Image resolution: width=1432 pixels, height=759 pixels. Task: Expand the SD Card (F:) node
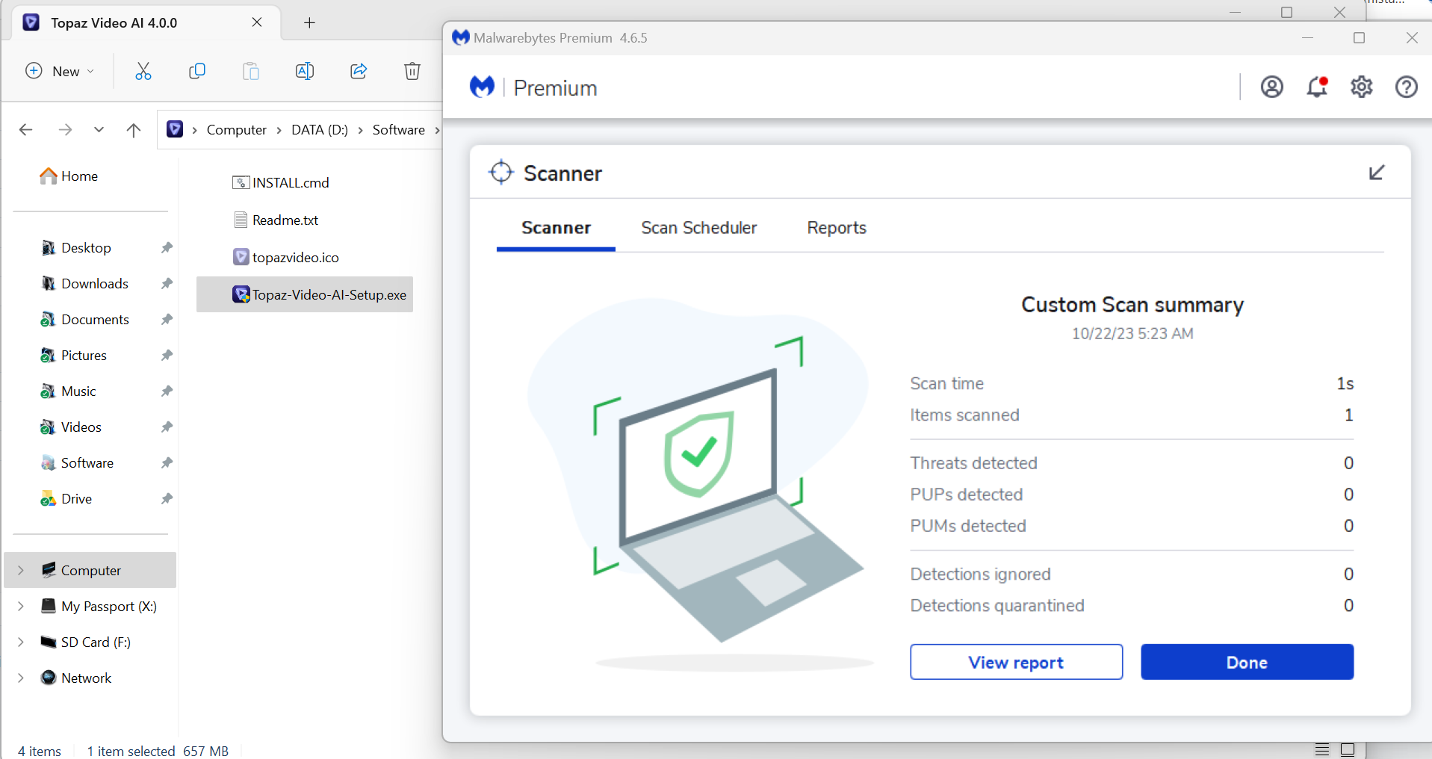click(x=21, y=642)
